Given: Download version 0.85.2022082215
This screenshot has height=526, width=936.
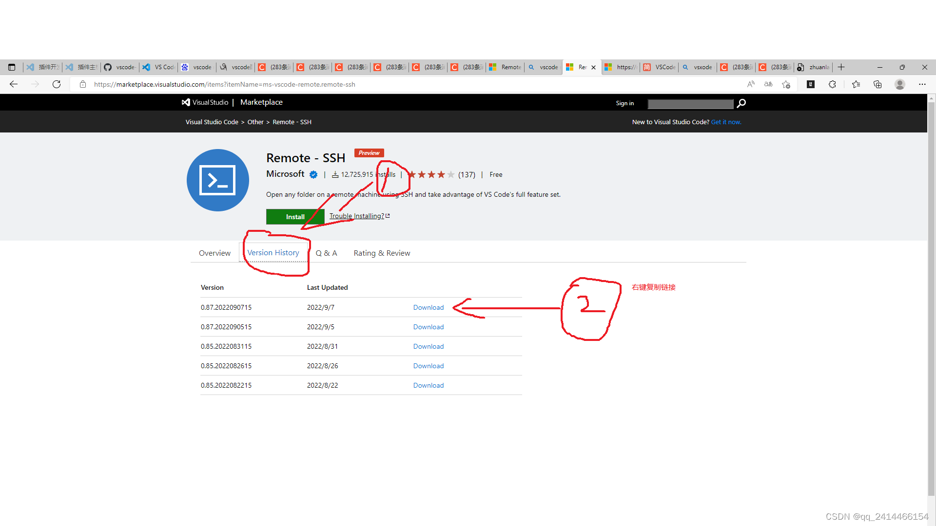Looking at the screenshot, I should click(429, 385).
